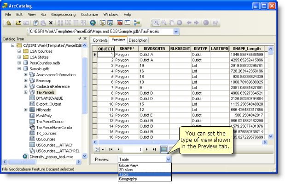This screenshot has width=285, height=186.
Task: Expand the Basemap dataset node
Action: (26, 80)
